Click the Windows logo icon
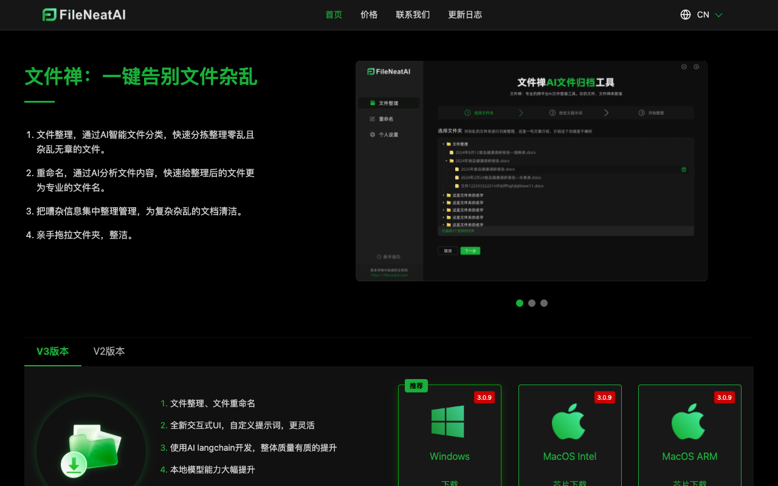The width and height of the screenshot is (778, 486). [448, 422]
